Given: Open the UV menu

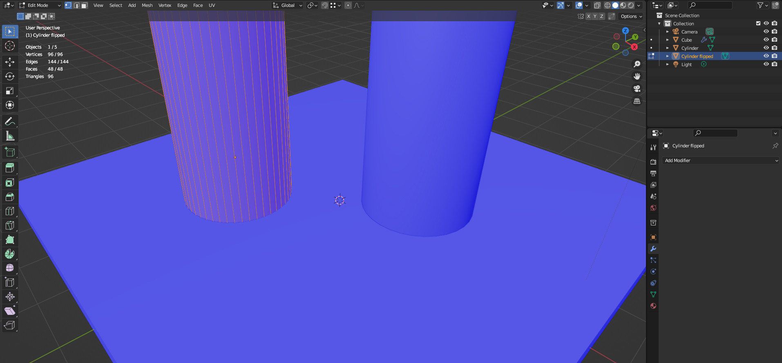Looking at the screenshot, I should (x=212, y=5).
